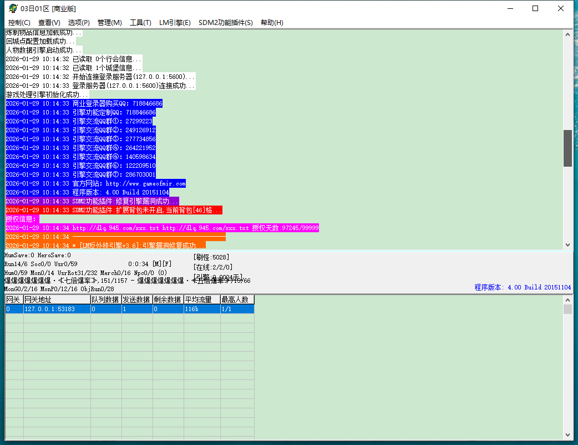Click the log line 游戏处理引擎初始化成功
The width and height of the screenshot is (578, 445).
point(47,94)
